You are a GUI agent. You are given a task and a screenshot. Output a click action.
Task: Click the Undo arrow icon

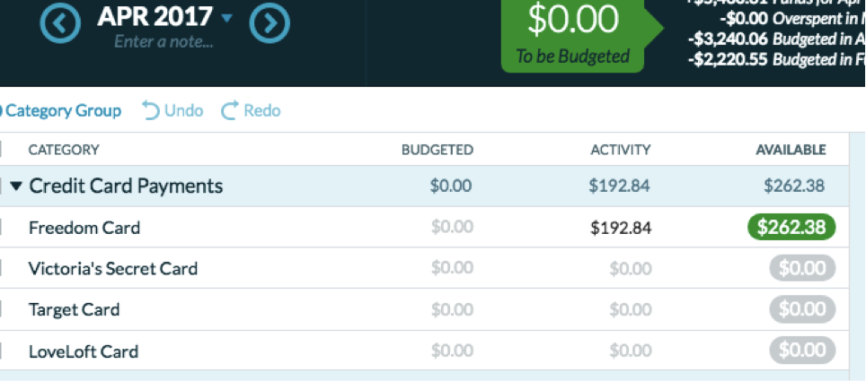click(x=151, y=111)
